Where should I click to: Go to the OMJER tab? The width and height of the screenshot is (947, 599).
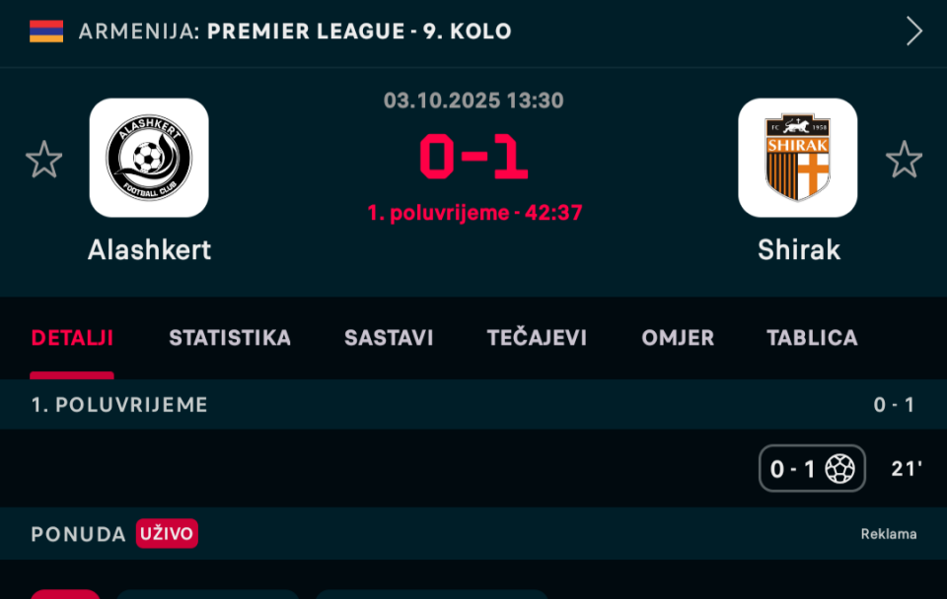click(678, 338)
